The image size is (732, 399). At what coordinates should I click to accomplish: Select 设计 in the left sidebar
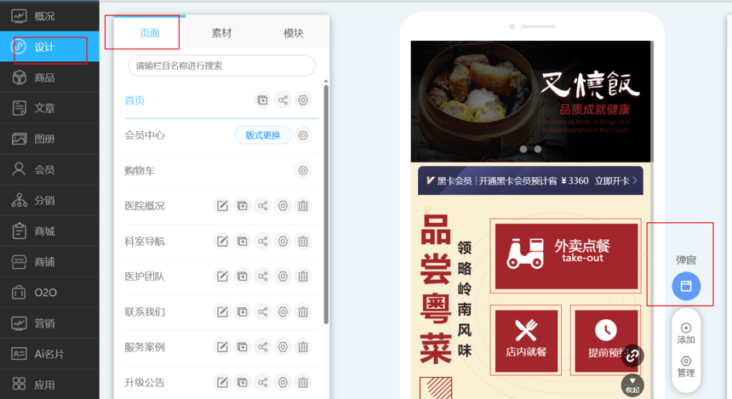click(x=49, y=47)
